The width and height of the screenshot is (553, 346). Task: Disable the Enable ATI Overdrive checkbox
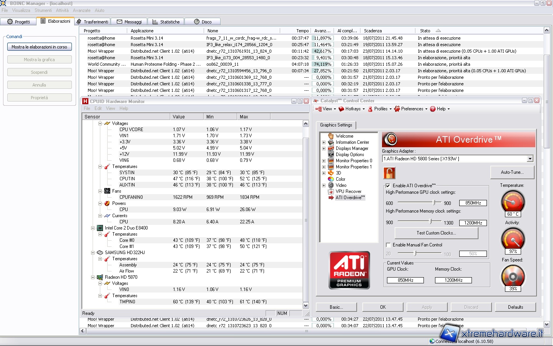388,186
